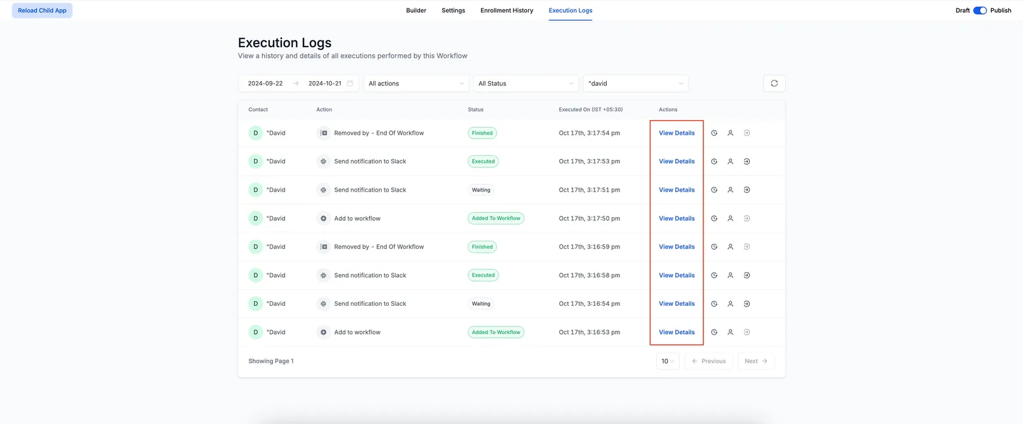Click View Details for 3:16:59 pm row
1023x424 pixels.
(x=676, y=246)
